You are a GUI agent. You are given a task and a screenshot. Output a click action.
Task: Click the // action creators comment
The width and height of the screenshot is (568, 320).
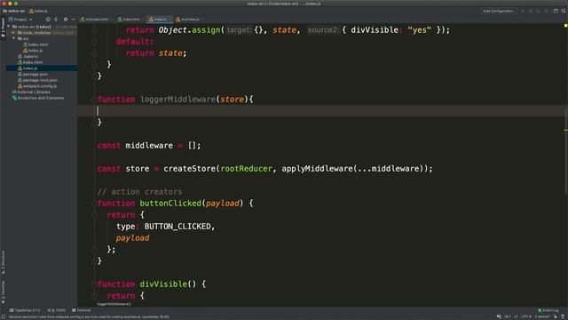click(140, 192)
